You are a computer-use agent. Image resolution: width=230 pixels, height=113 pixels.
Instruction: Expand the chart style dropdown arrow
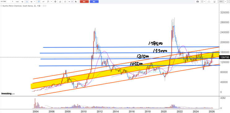(51, 2)
